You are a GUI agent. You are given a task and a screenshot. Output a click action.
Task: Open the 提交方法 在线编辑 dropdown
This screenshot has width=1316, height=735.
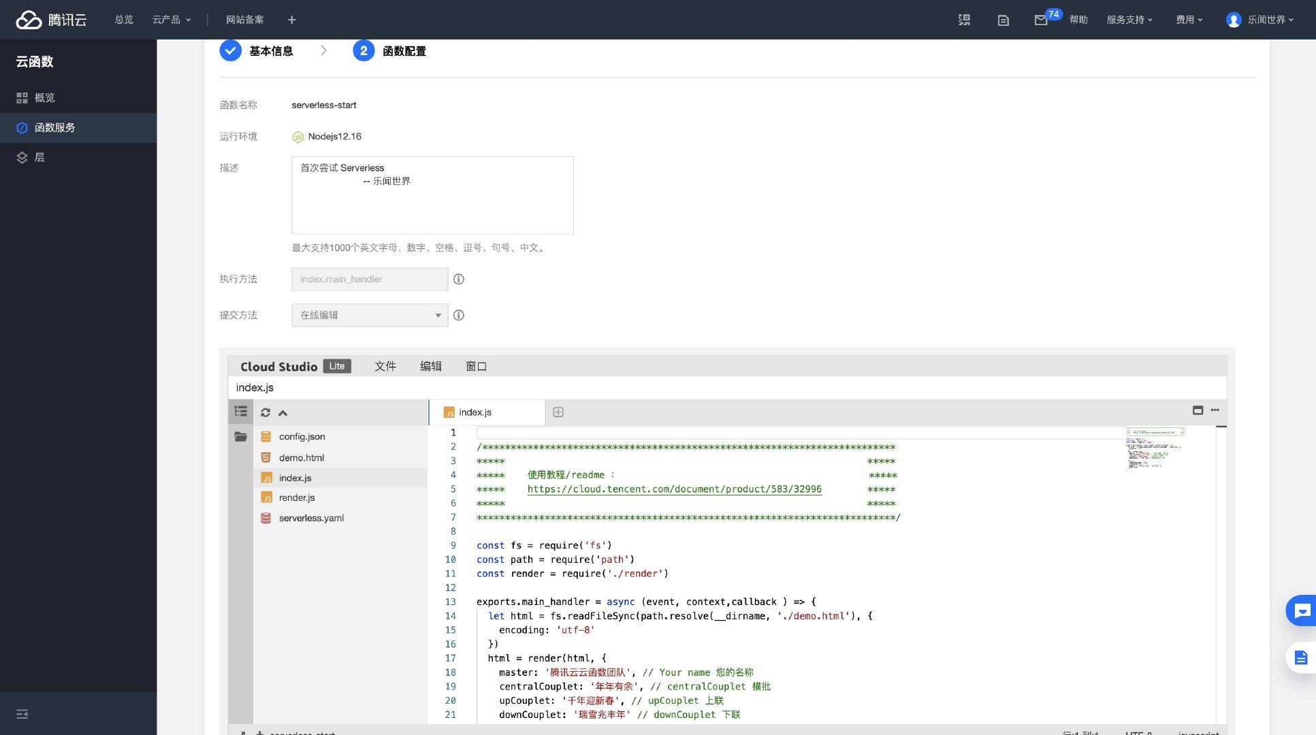(370, 315)
